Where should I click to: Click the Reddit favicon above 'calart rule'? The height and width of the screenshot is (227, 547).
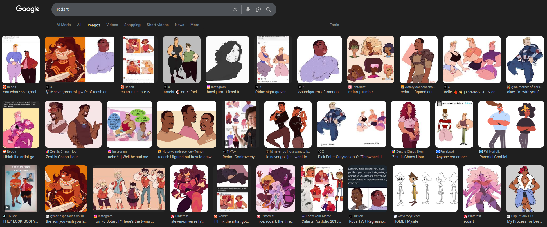122,87
